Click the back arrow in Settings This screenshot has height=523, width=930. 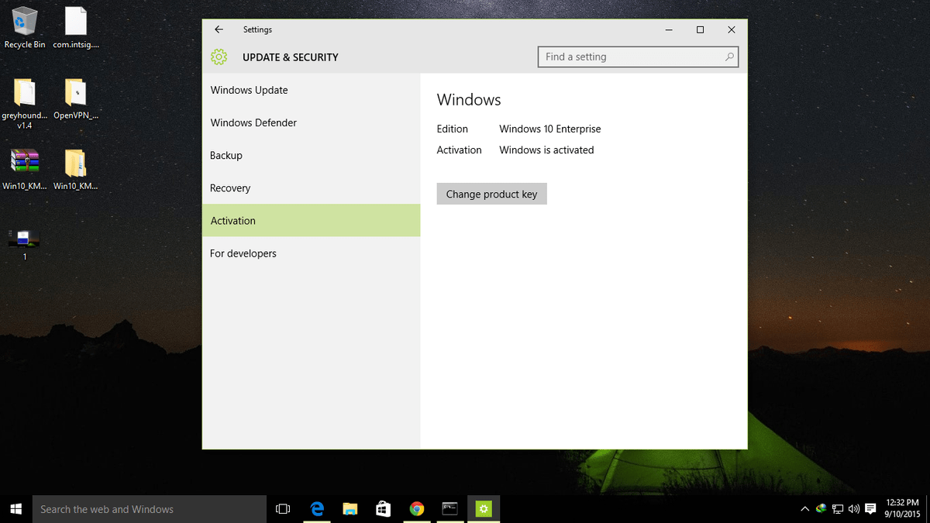219,29
